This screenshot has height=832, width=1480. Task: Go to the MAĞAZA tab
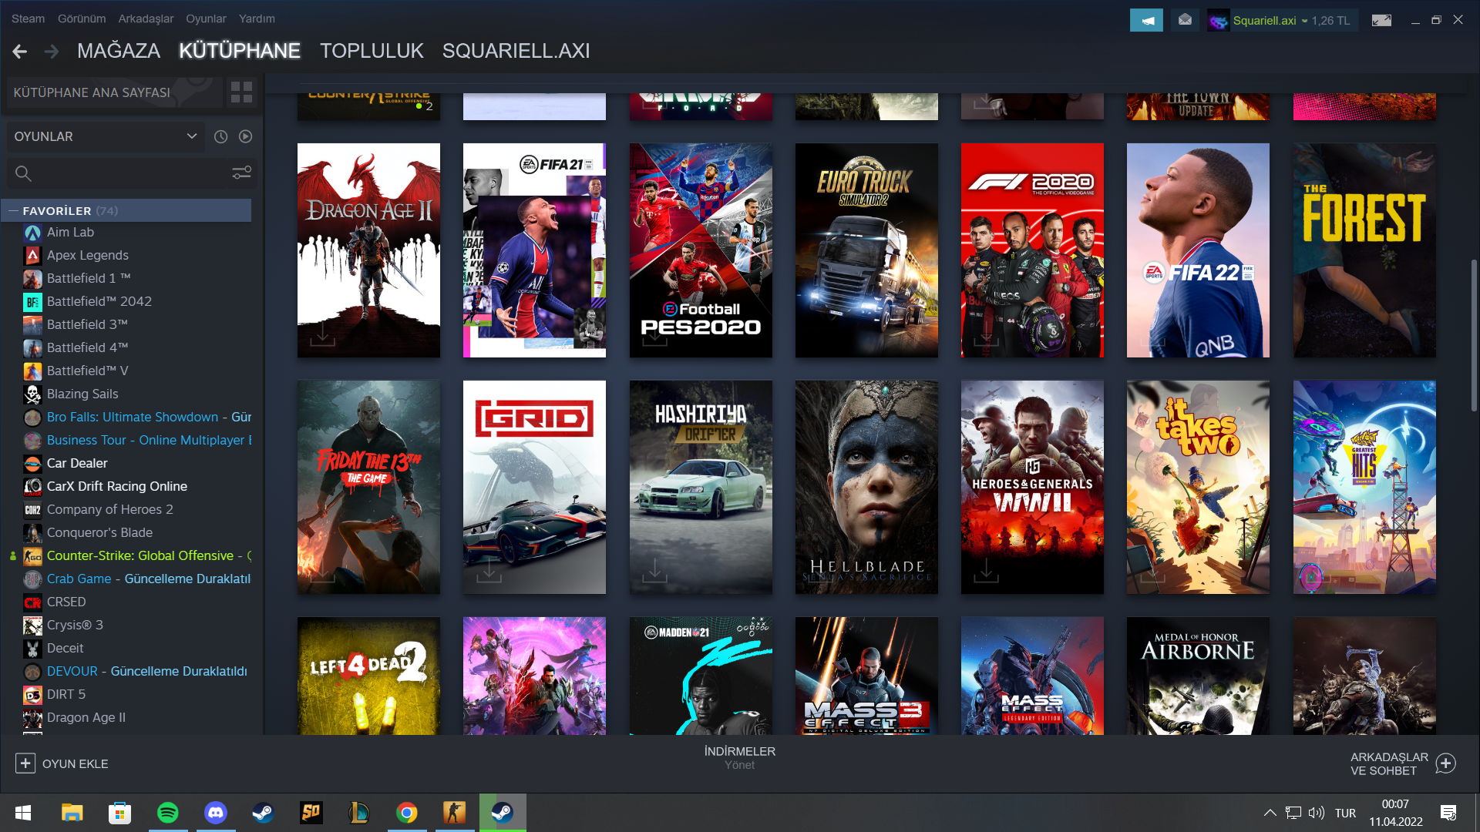119,51
